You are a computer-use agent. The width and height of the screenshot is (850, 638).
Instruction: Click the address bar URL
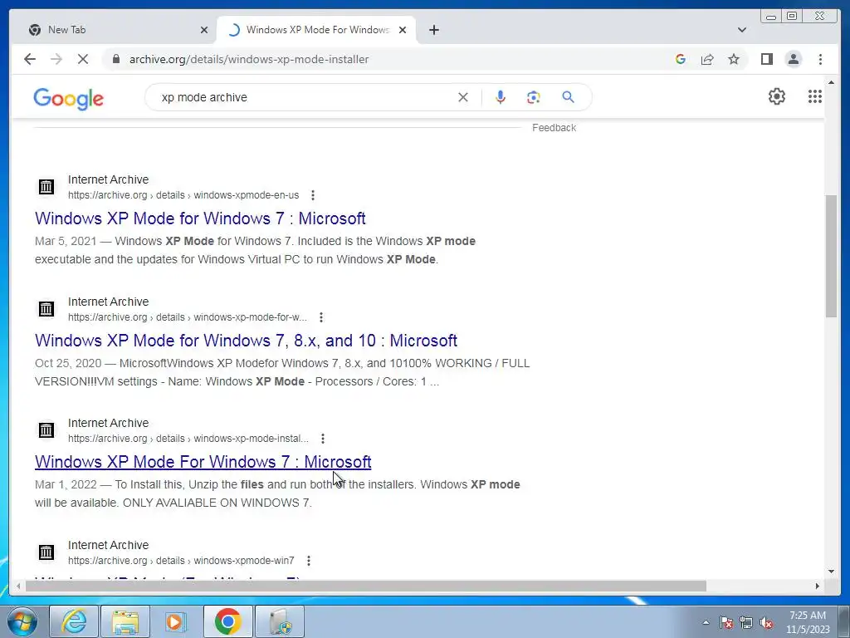click(x=249, y=59)
